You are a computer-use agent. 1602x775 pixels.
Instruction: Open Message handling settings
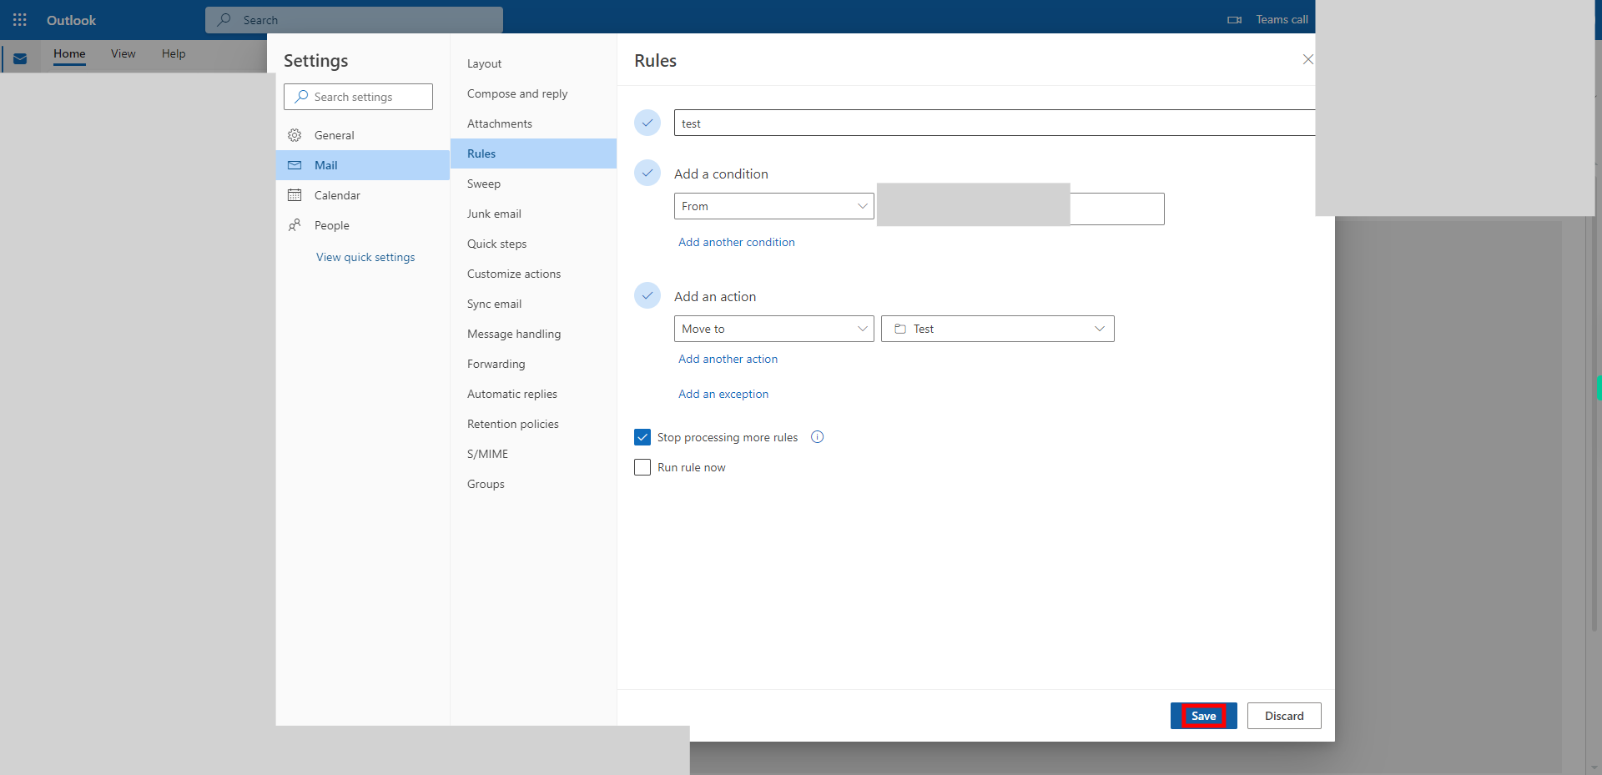point(533,334)
